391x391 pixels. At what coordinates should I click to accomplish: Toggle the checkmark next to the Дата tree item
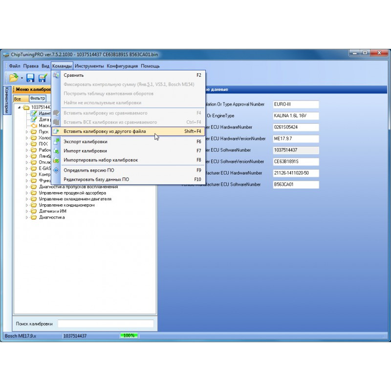tap(34, 120)
